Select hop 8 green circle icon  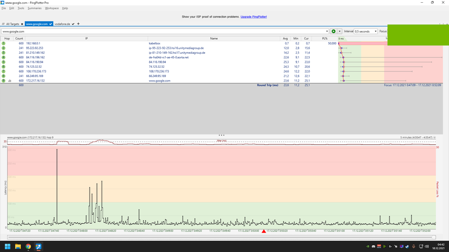[4, 76]
